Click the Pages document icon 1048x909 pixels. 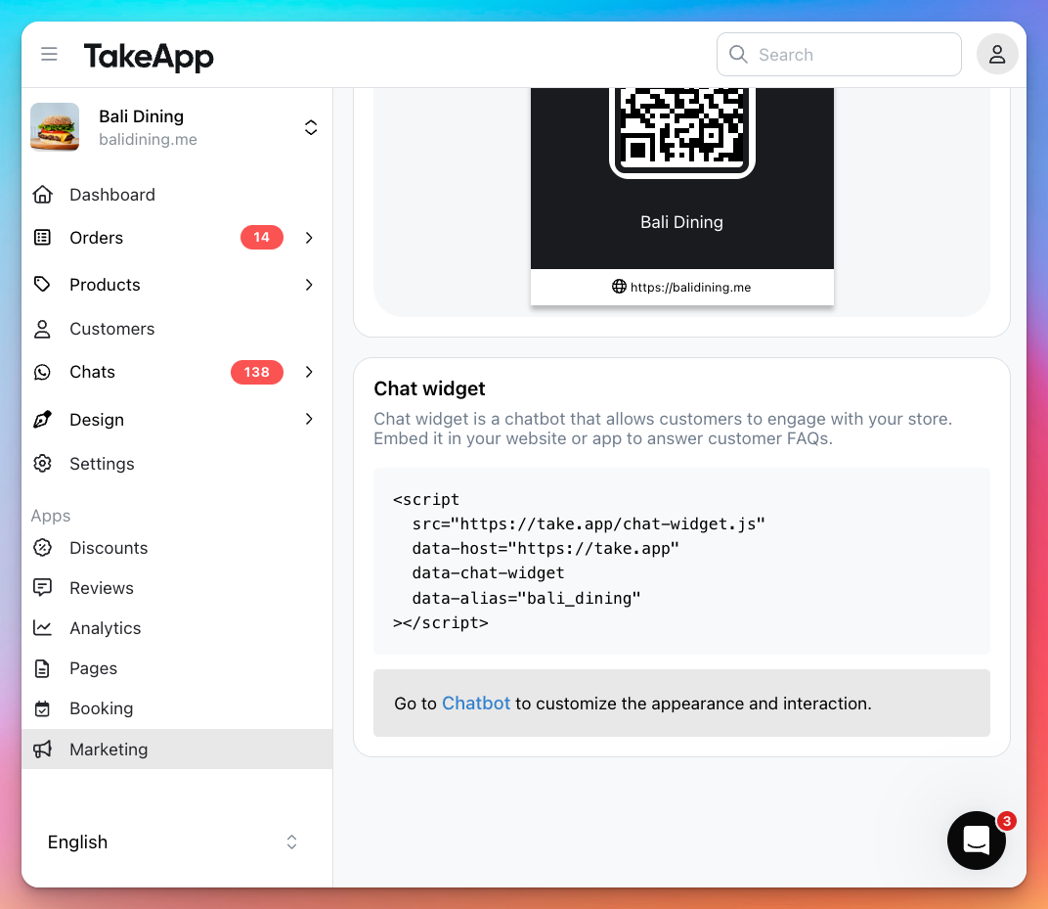43,668
